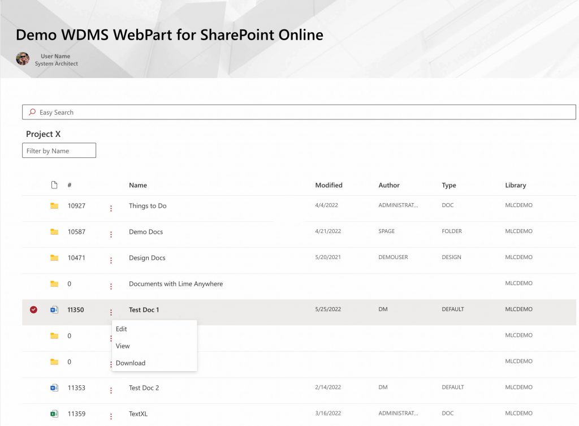579x426 pixels.
Task: Click the Word icon for Test Doc 1
Action: tap(54, 309)
